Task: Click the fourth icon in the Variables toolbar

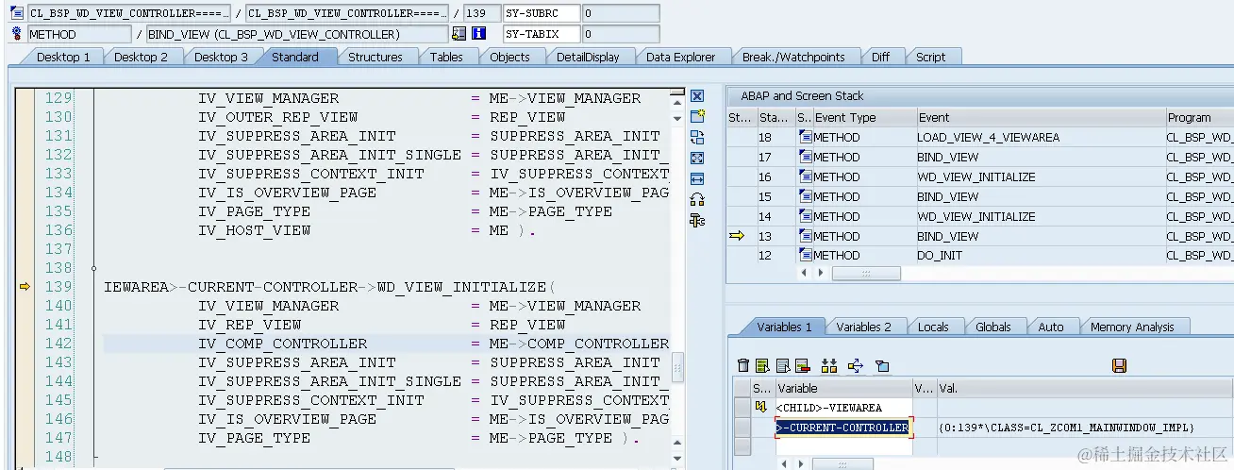Action: point(802,365)
